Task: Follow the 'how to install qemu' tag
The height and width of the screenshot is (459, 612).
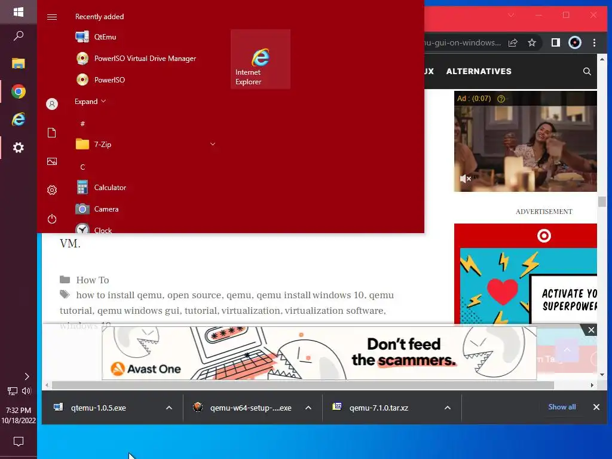Action: [x=119, y=295]
